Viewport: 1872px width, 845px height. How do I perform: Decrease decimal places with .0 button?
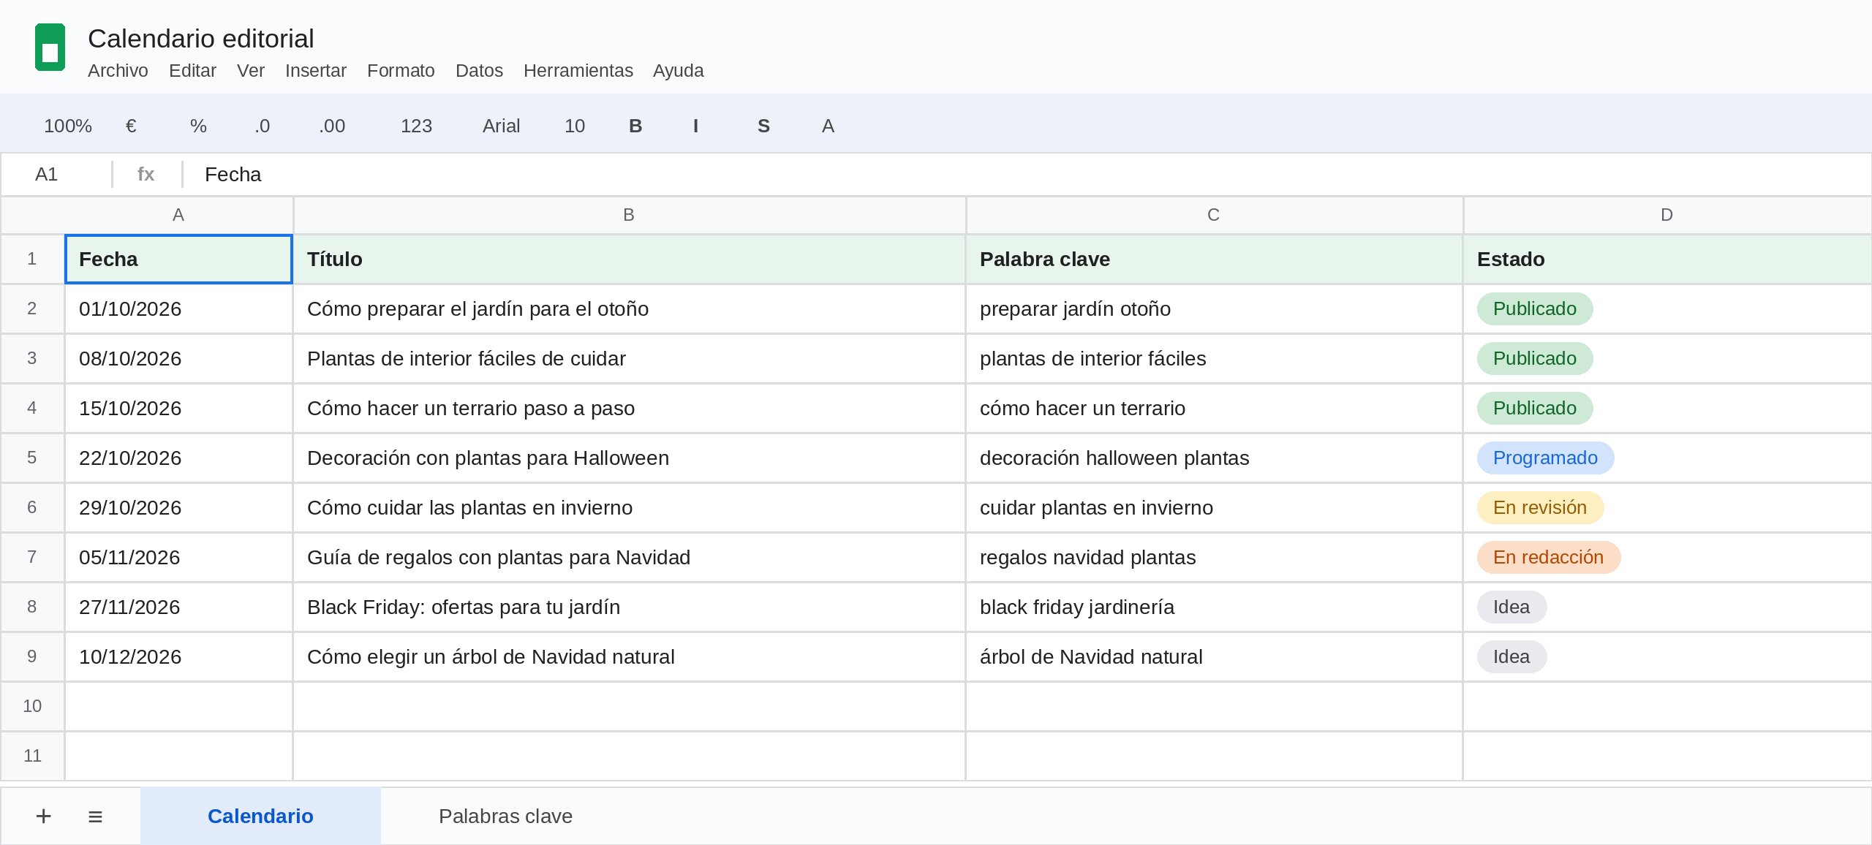263,126
